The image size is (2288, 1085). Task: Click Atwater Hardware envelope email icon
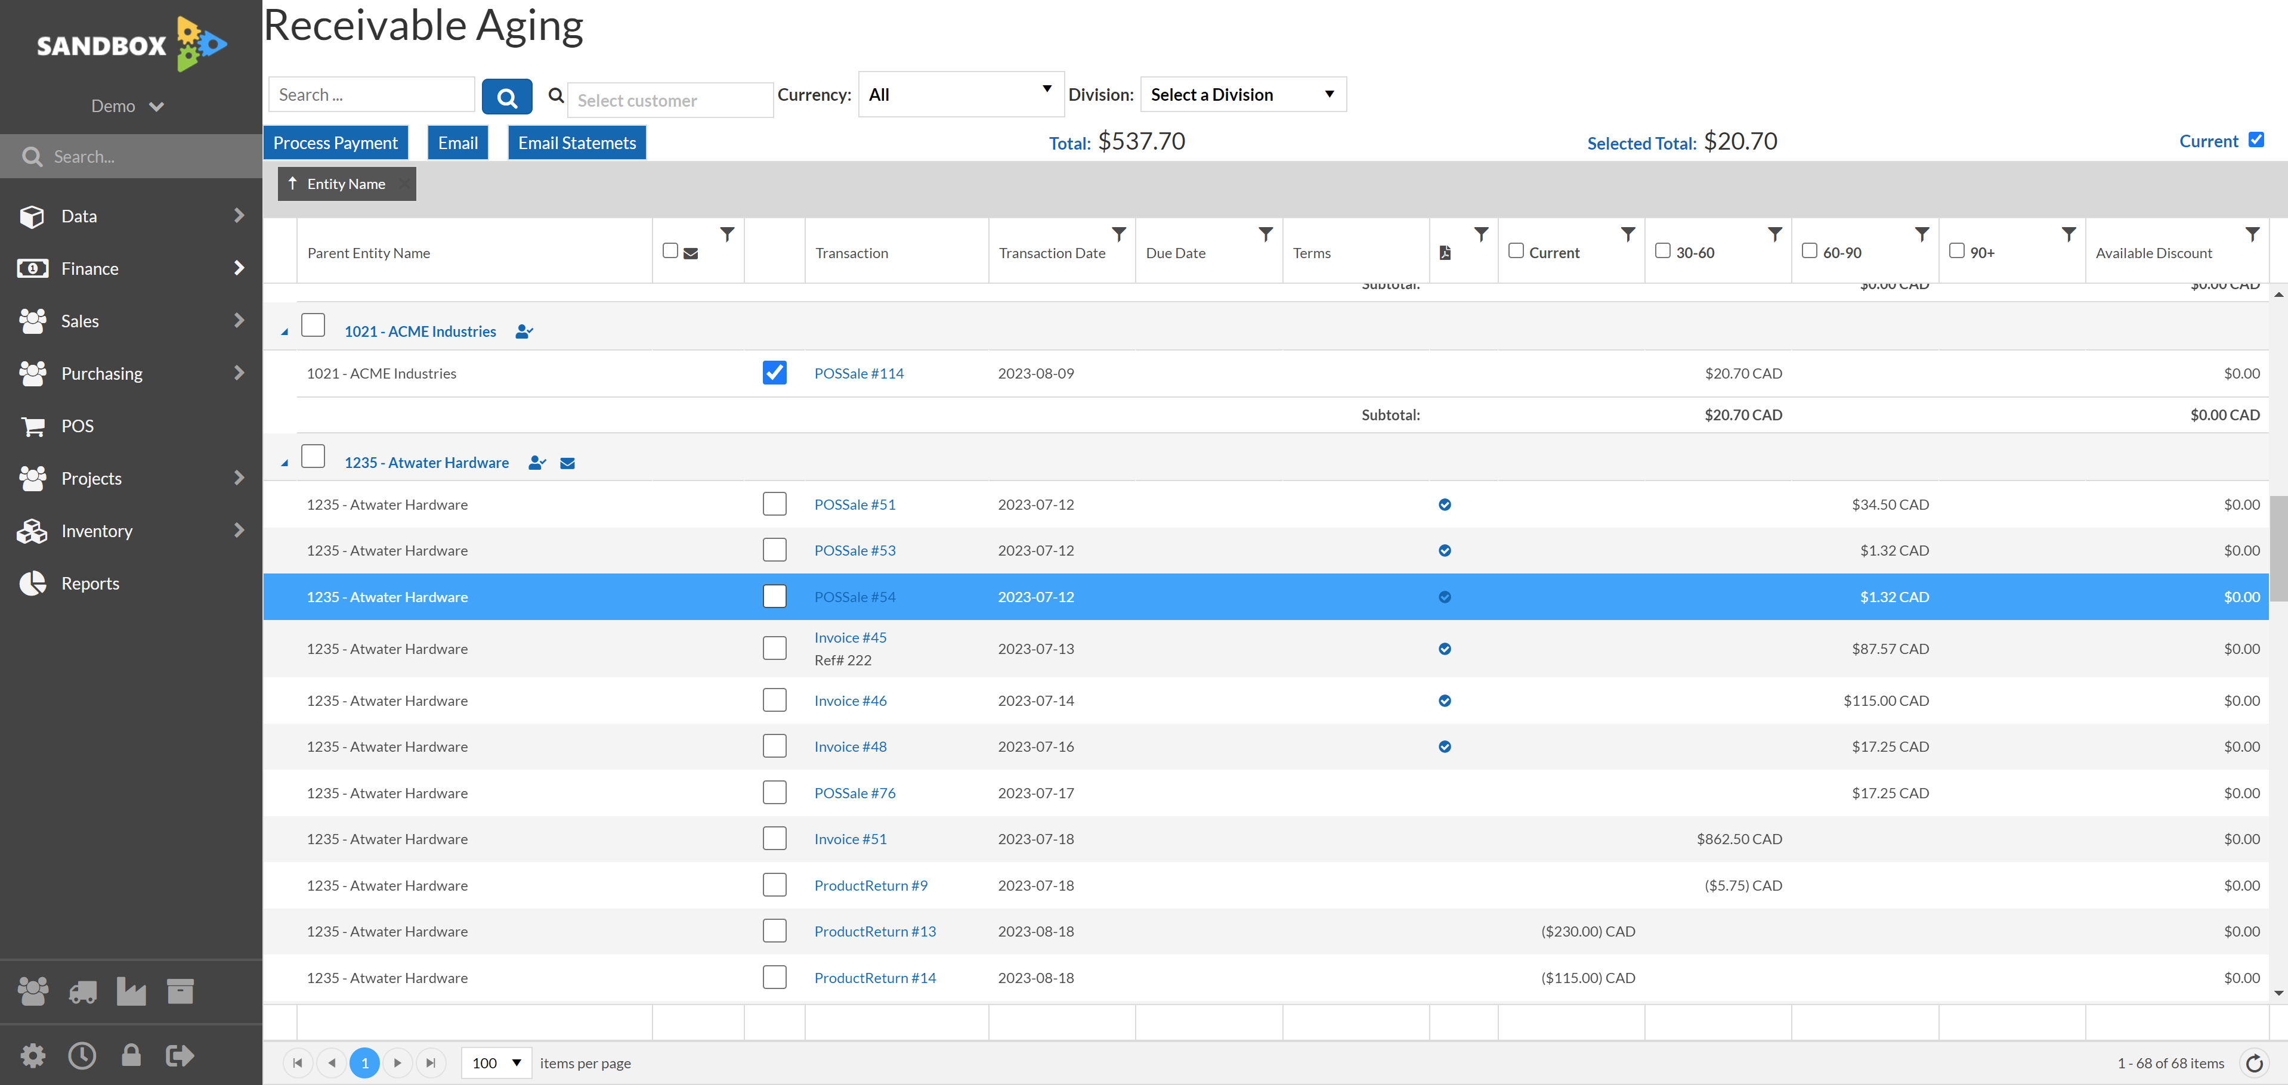pyautogui.click(x=568, y=463)
